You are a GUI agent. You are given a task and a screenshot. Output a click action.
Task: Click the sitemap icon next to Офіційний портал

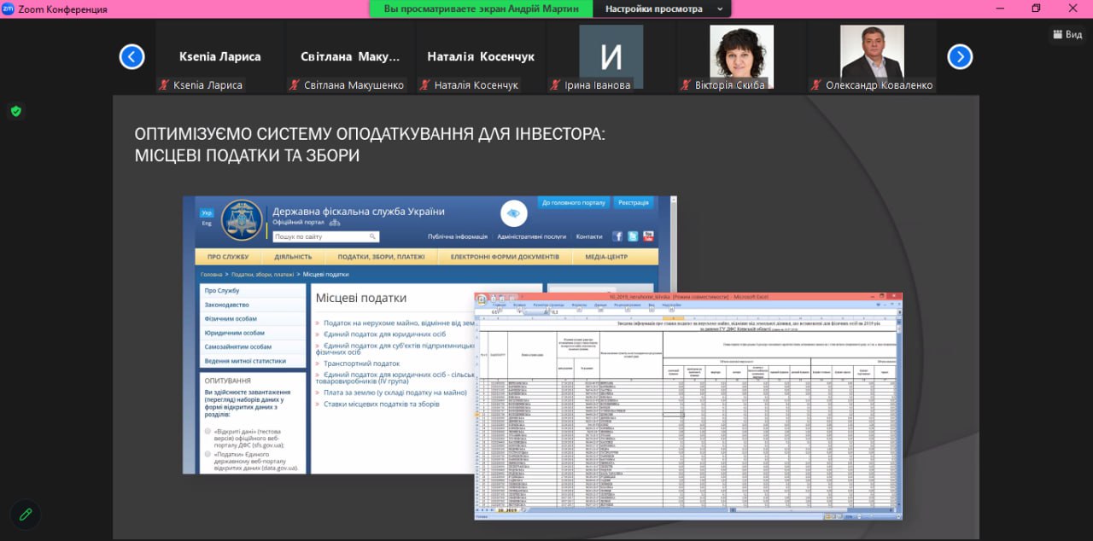click(x=335, y=223)
